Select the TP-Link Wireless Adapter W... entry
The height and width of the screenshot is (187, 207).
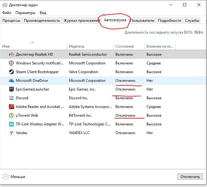(x=40, y=124)
